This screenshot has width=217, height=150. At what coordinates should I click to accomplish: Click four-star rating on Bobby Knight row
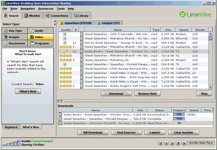66,86
